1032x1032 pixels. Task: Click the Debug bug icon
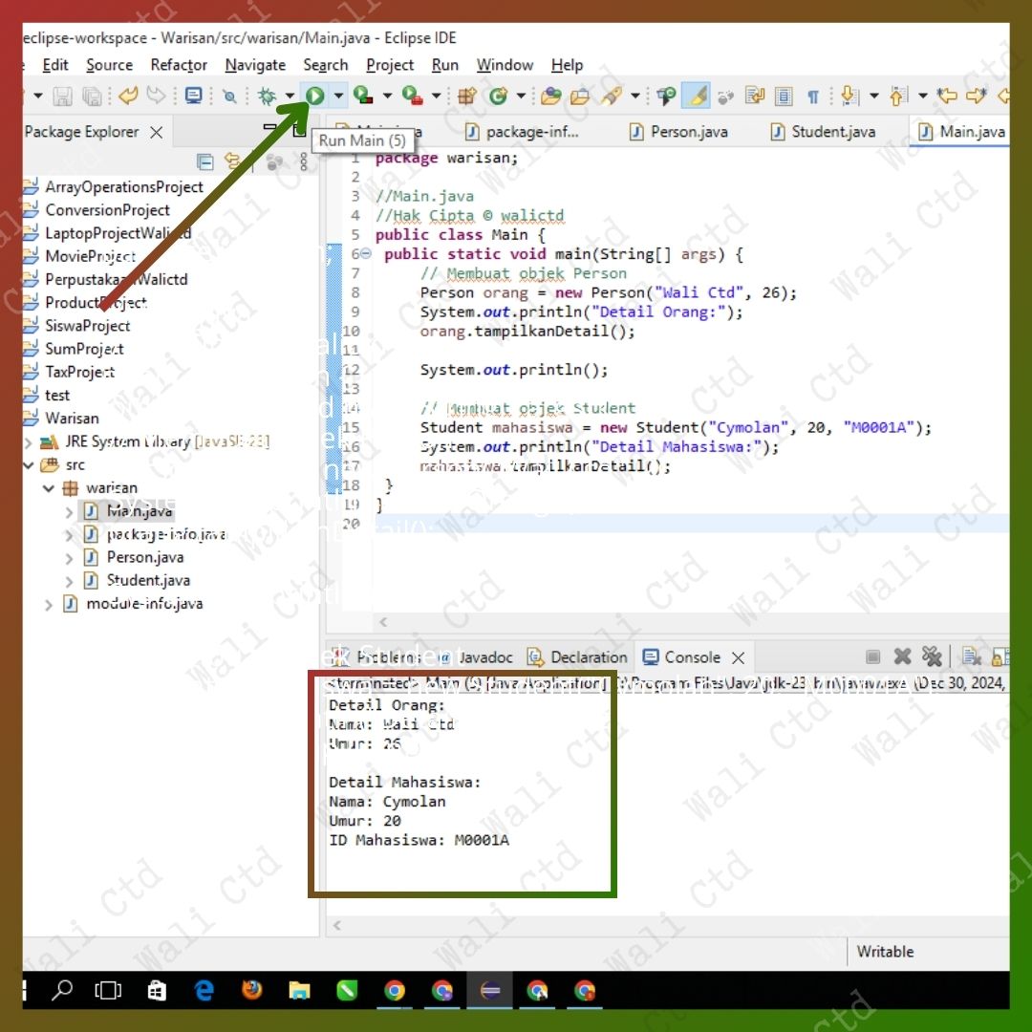pos(268,97)
